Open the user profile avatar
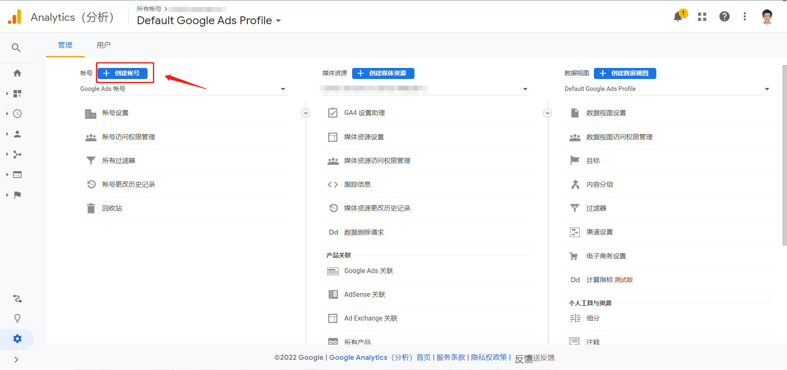 pyautogui.click(x=767, y=16)
